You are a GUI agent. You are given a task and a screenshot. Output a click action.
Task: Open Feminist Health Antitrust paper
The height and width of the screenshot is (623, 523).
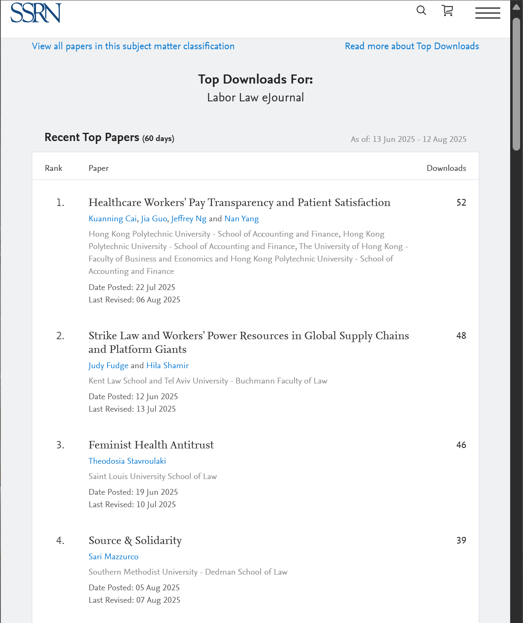(x=151, y=445)
